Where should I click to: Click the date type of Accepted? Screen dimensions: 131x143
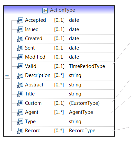[x=74, y=20]
